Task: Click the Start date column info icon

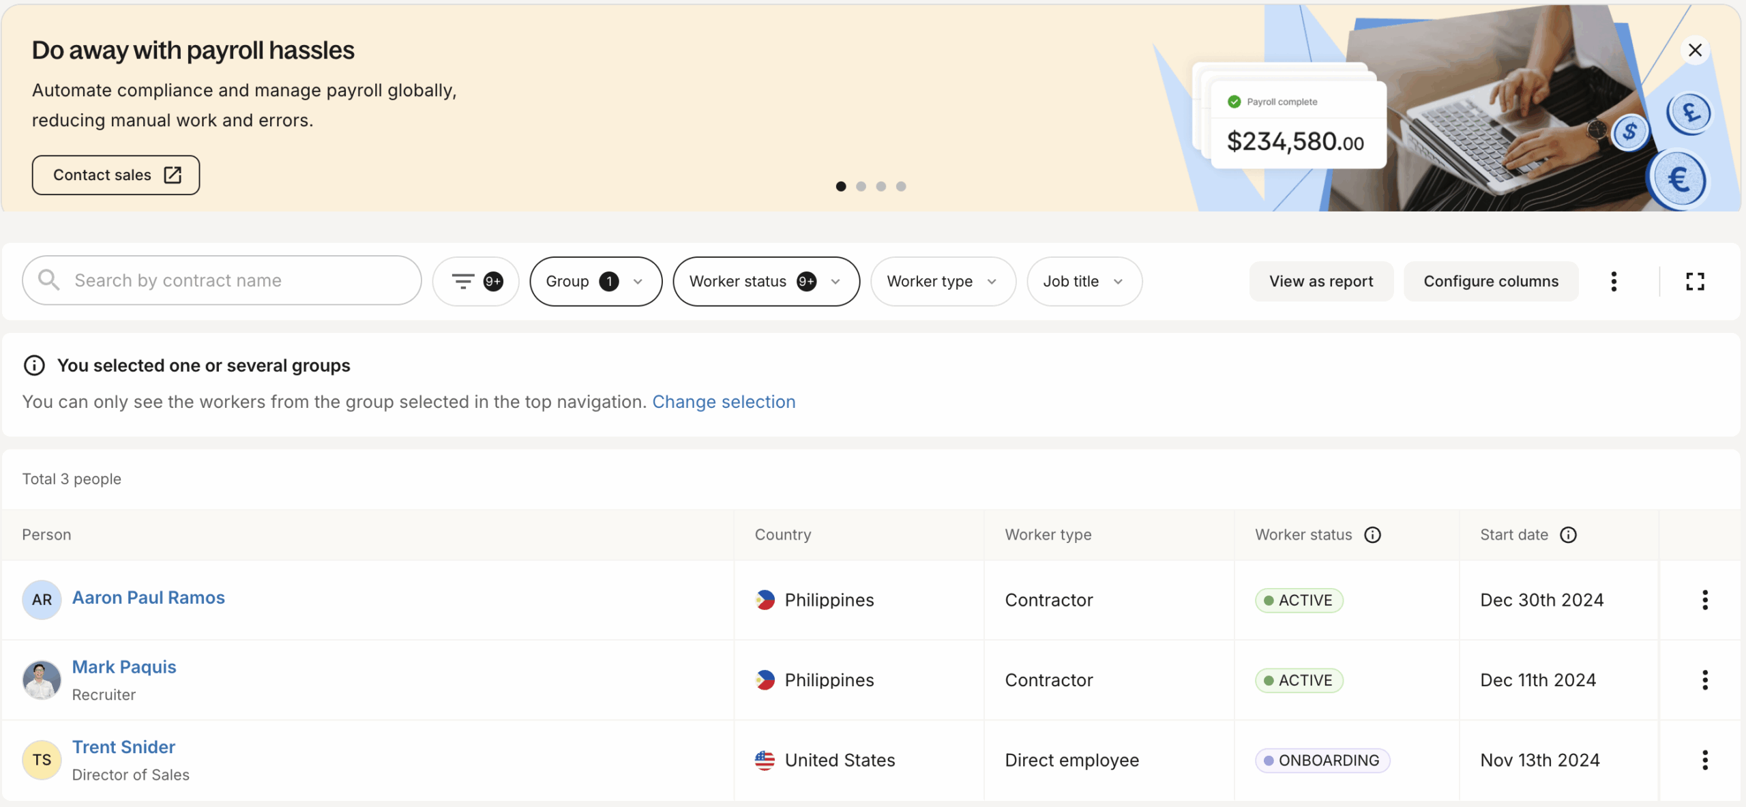Action: [1568, 535]
